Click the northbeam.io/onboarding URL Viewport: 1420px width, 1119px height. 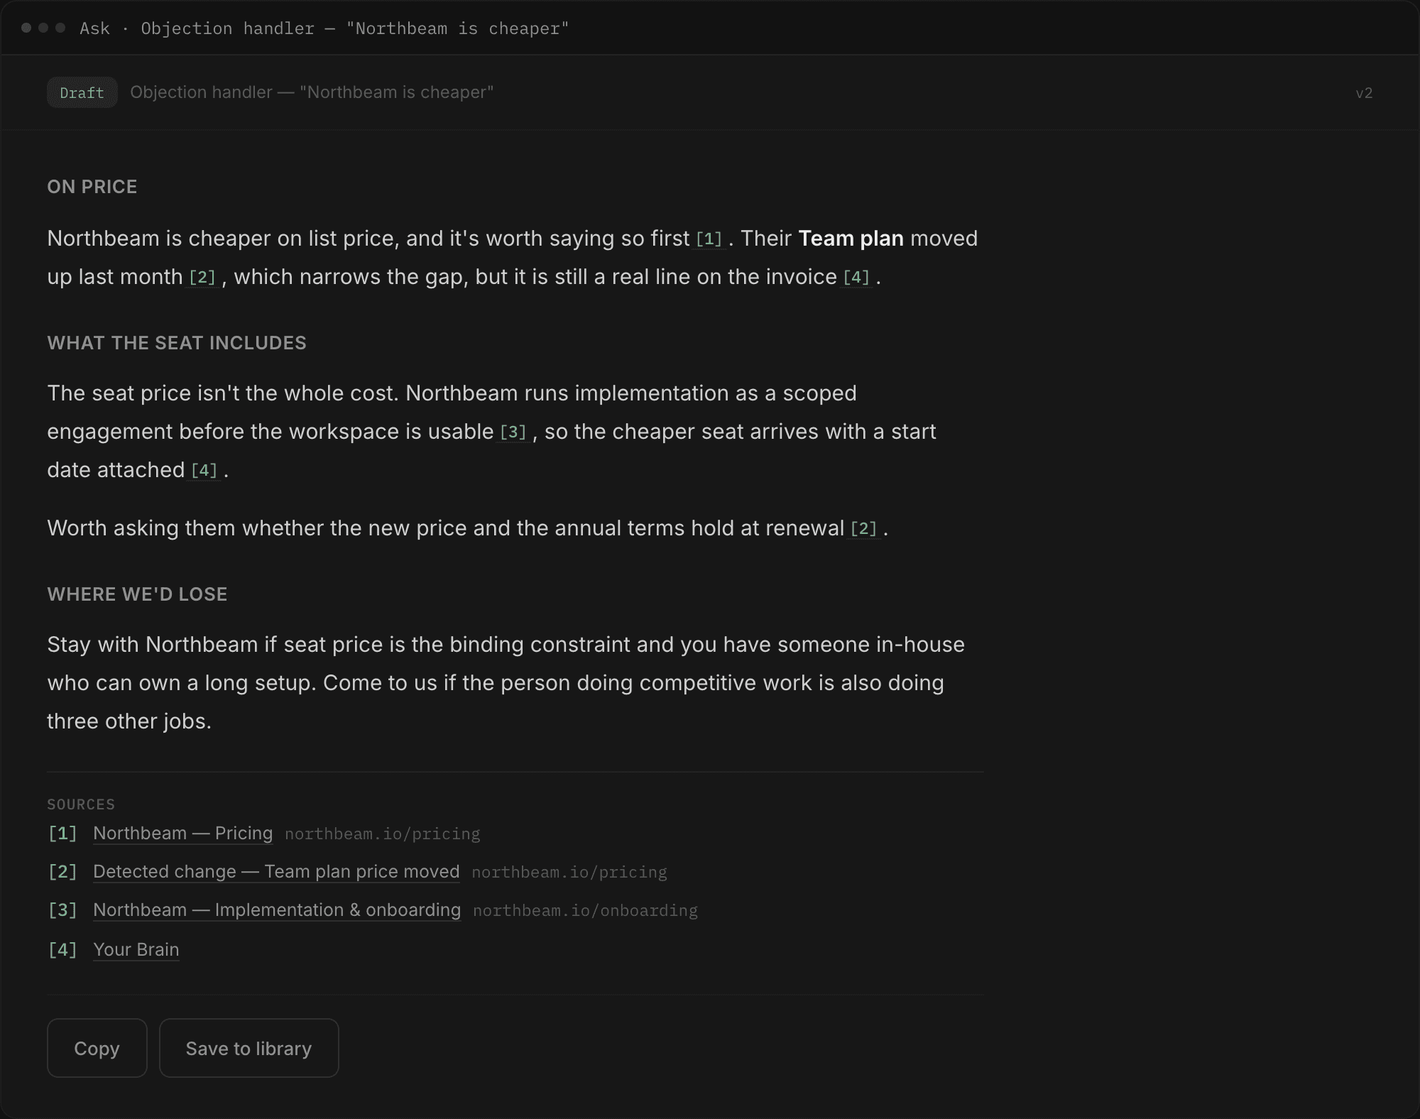tap(585, 911)
